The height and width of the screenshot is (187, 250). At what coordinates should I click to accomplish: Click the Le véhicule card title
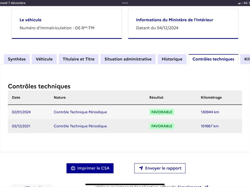30,20
